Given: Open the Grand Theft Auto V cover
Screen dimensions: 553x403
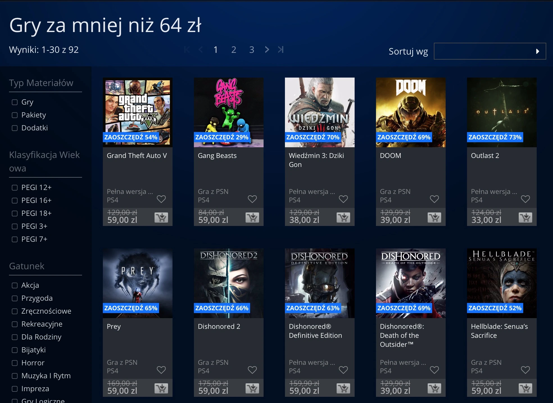Looking at the screenshot, I should point(138,112).
